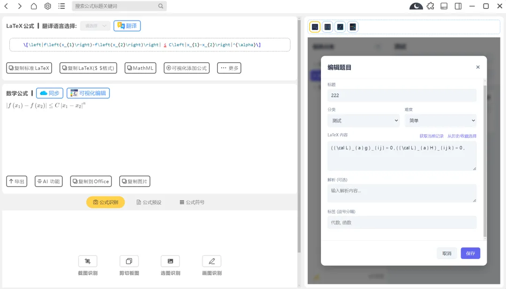Go forward with the right arrow
Viewport: 506px width, 289px height.
coord(20,6)
